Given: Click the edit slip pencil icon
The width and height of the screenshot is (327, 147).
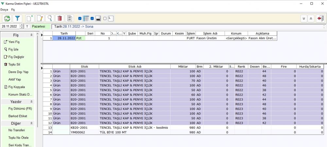Looking at the screenshot, I should (x=40, y=19).
